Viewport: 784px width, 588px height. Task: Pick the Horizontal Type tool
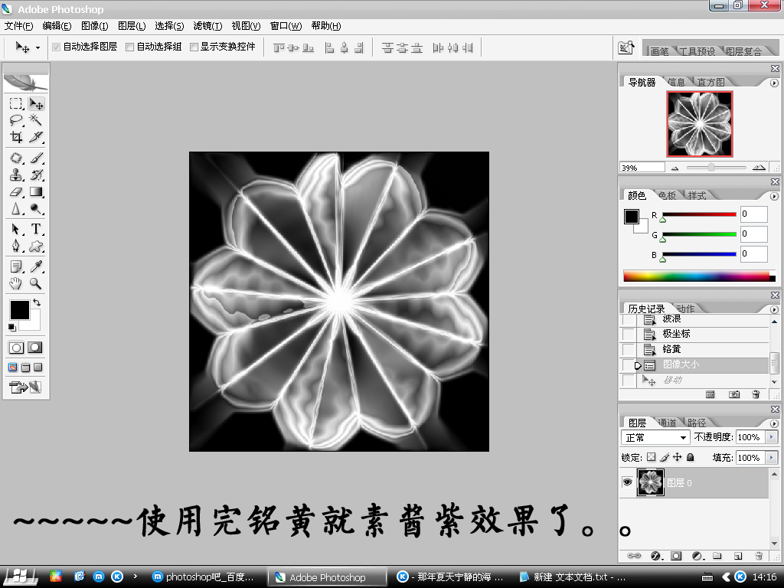point(35,229)
